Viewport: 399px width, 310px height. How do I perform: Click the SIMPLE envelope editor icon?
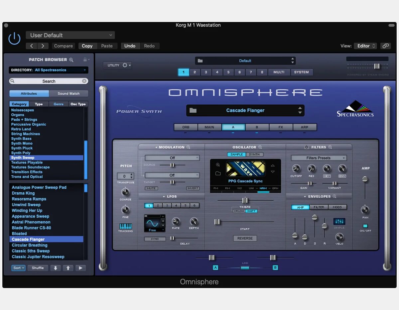(x=339, y=221)
